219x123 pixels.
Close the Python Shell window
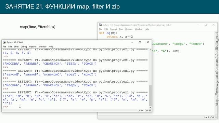pos(148,42)
